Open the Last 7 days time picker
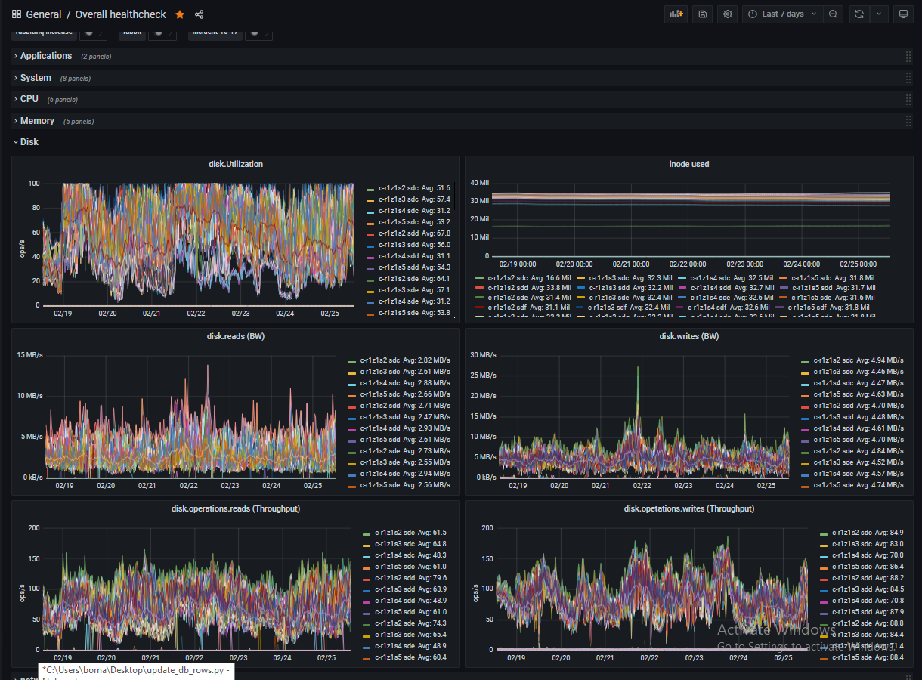 tap(782, 14)
